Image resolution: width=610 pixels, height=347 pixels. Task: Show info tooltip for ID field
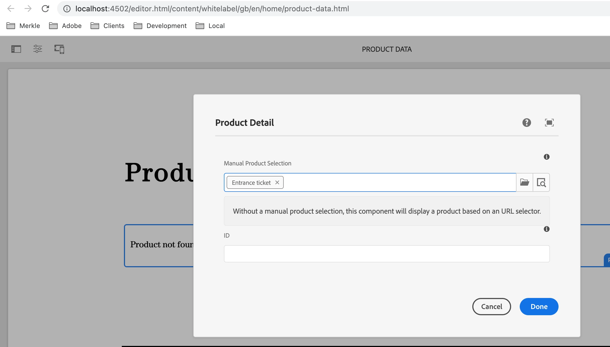(x=546, y=229)
